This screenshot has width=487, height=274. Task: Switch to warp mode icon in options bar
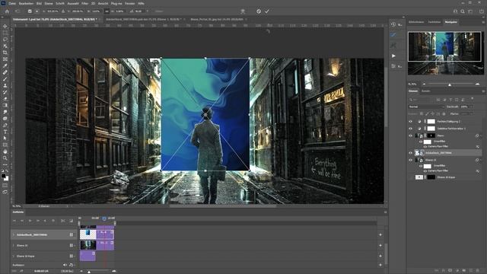click(x=243, y=11)
